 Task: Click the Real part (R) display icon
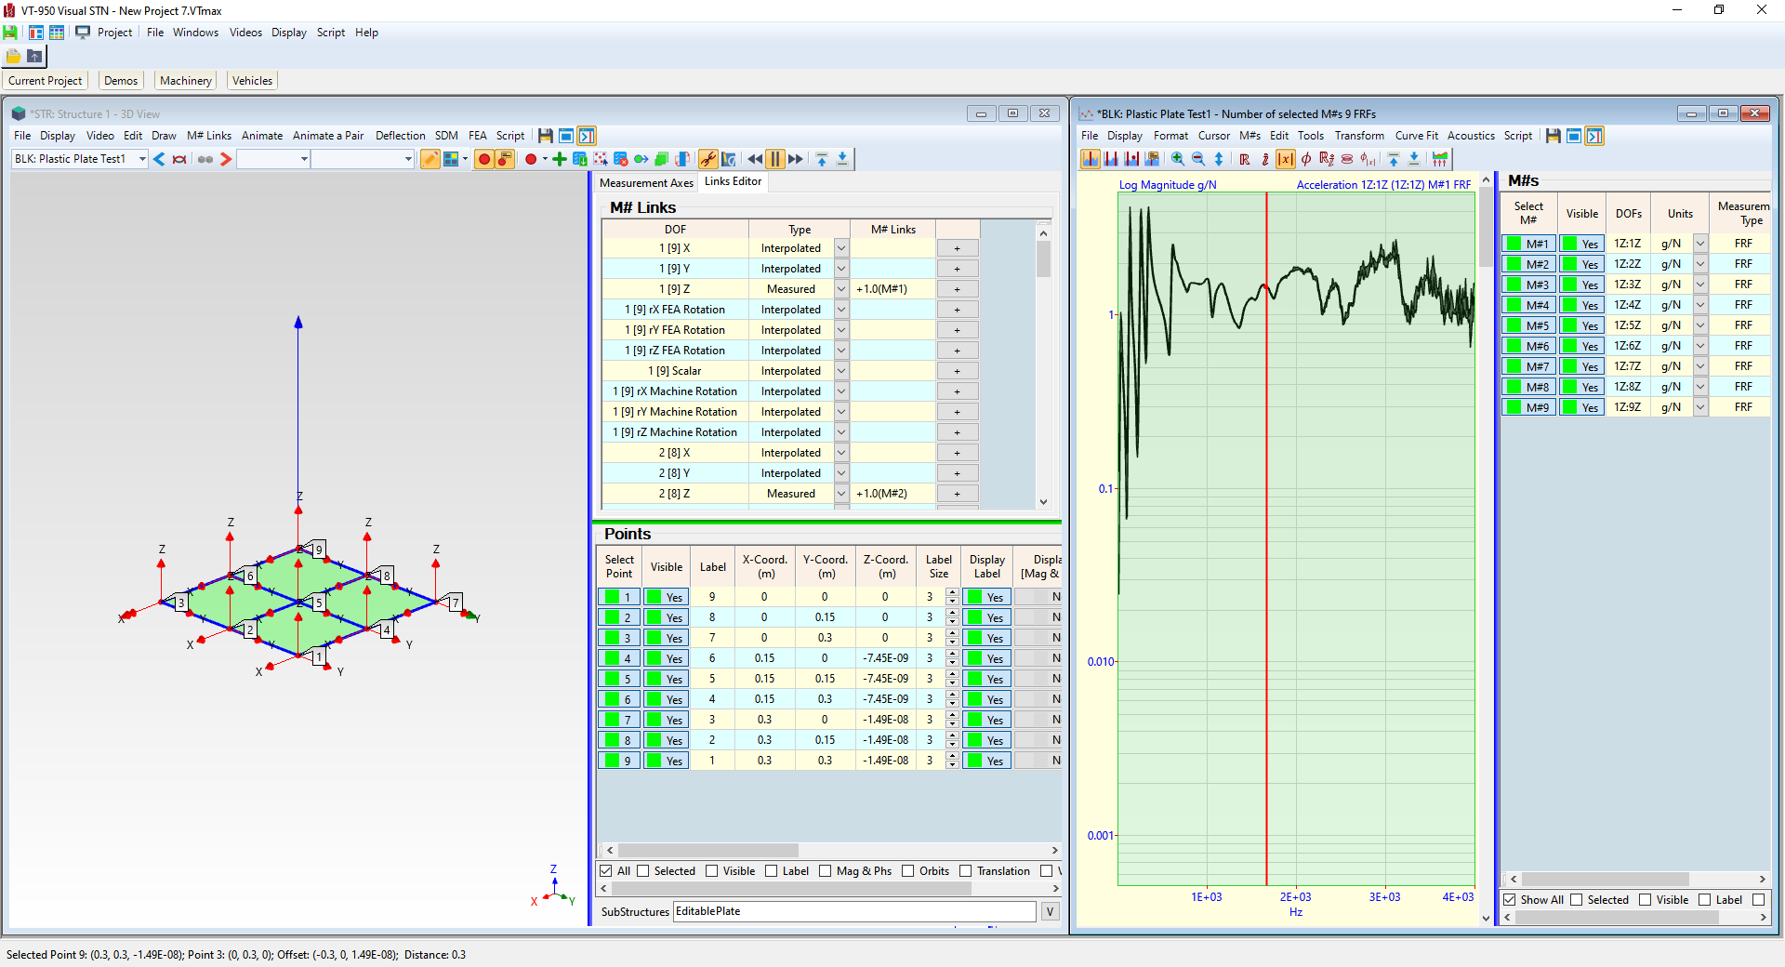(x=1245, y=159)
